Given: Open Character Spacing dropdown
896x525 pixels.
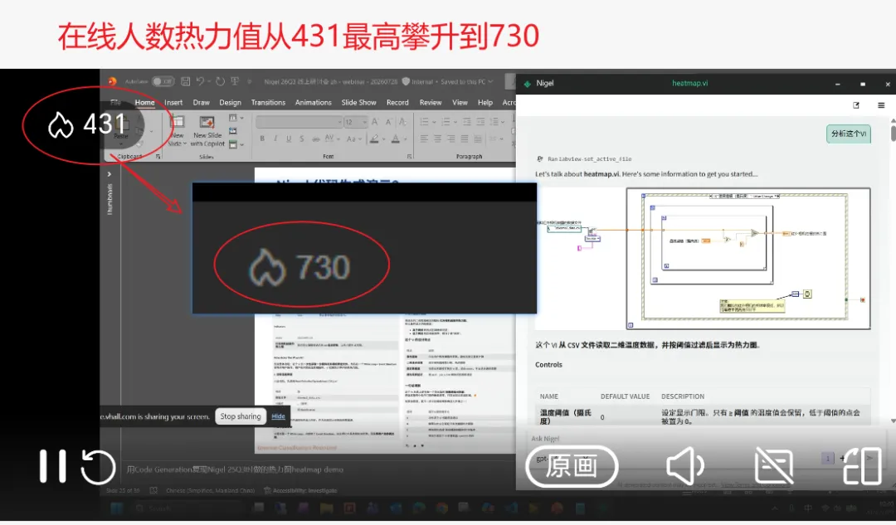Looking at the screenshot, I should click(331, 139).
